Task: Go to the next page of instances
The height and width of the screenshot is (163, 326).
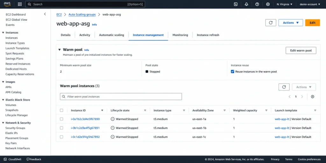Action: click(x=302, y=97)
